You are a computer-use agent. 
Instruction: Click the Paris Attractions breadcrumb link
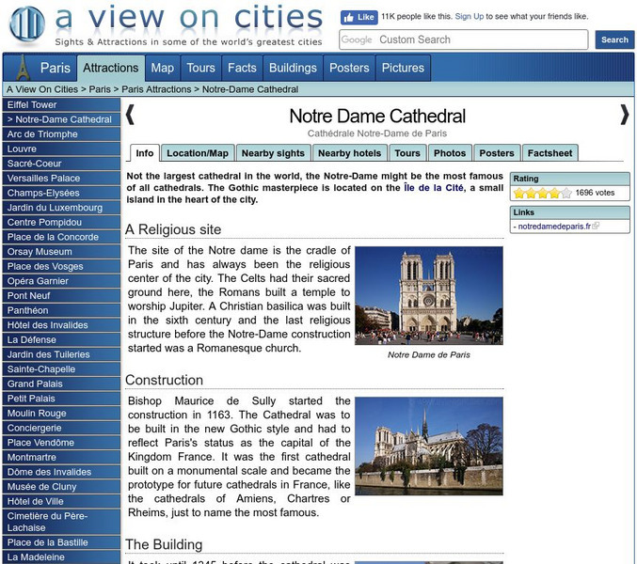156,89
